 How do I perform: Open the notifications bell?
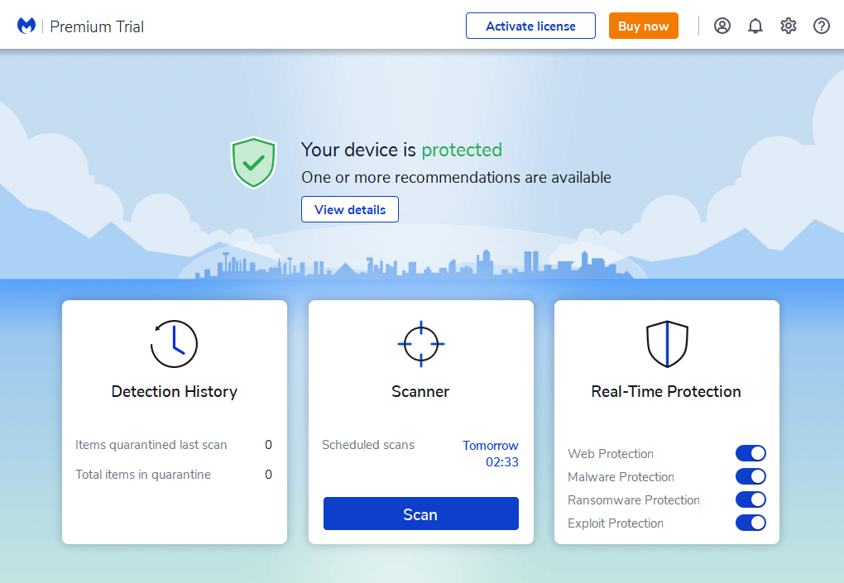(755, 26)
